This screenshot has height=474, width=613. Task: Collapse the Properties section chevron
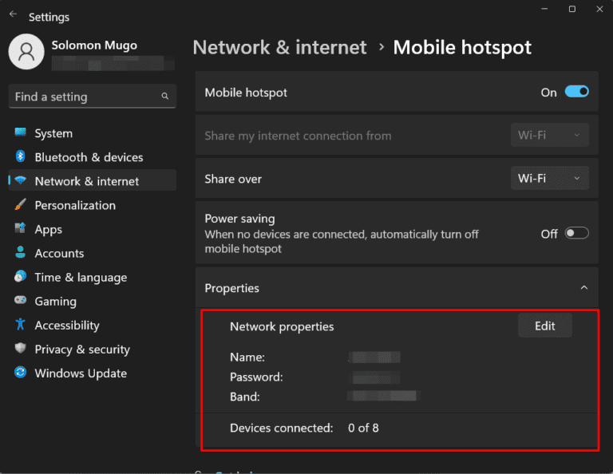tap(583, 288)
